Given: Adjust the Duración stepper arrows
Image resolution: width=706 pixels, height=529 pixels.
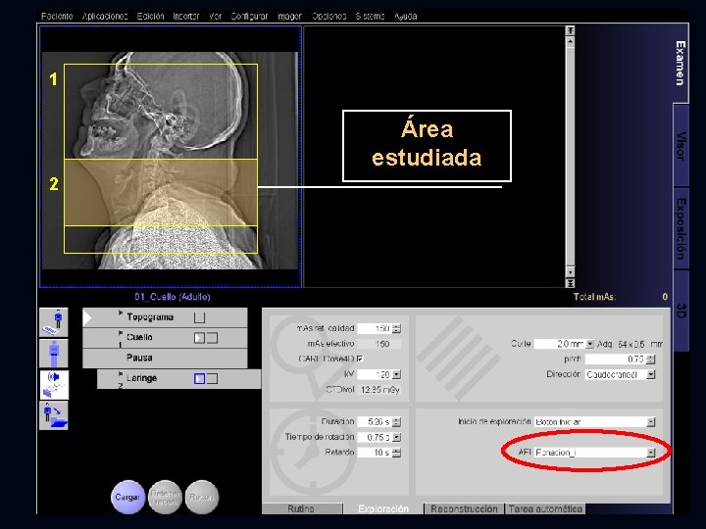Looking at the screenshot, I should pos(396,422).
